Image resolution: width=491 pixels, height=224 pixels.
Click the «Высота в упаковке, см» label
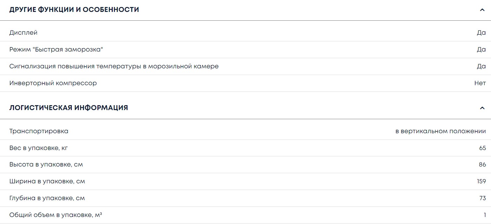pos(46,164)
